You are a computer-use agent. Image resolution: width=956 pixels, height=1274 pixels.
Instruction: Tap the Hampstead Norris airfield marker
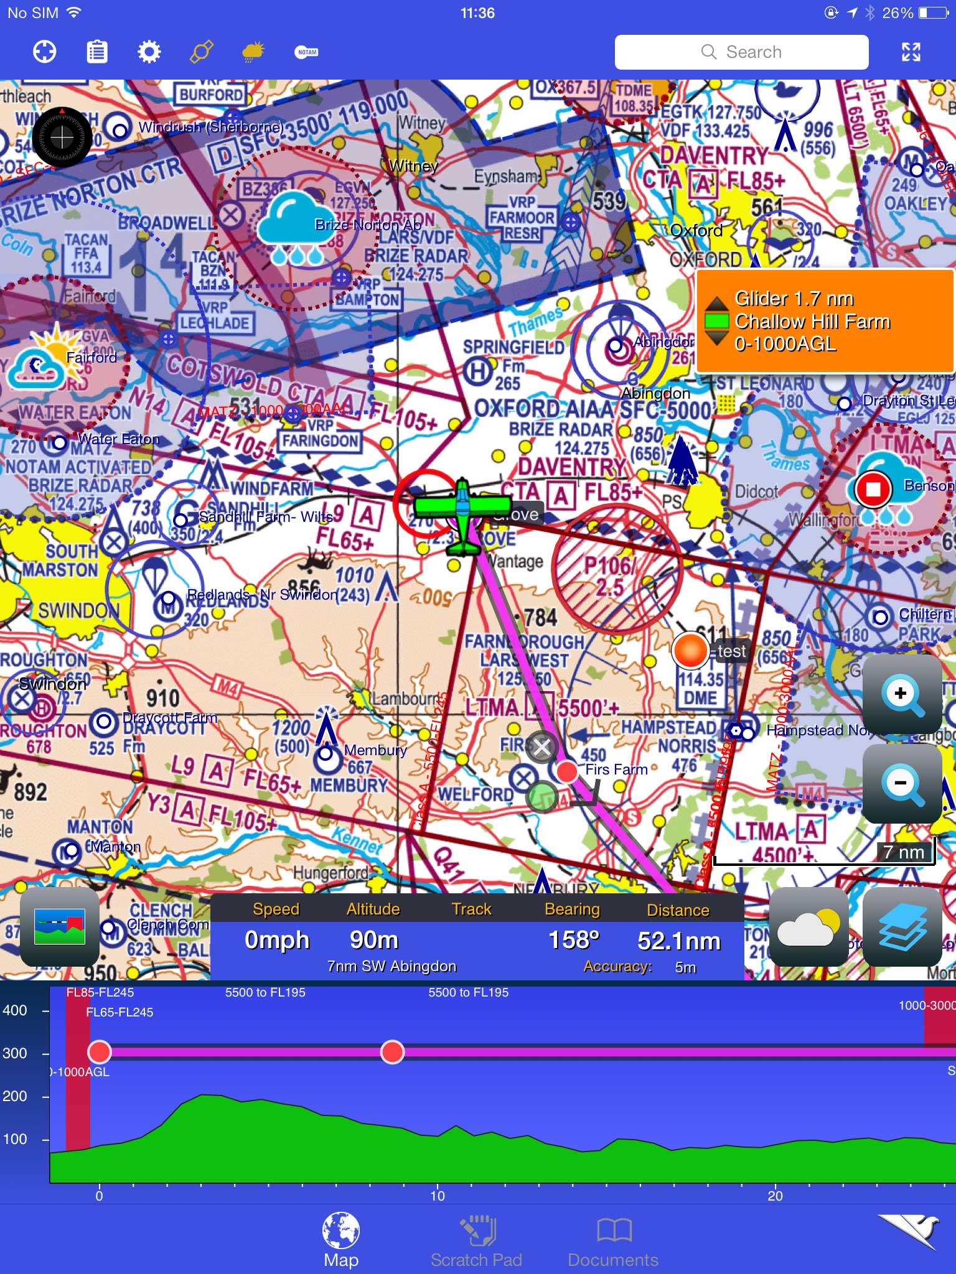(748, 733)
